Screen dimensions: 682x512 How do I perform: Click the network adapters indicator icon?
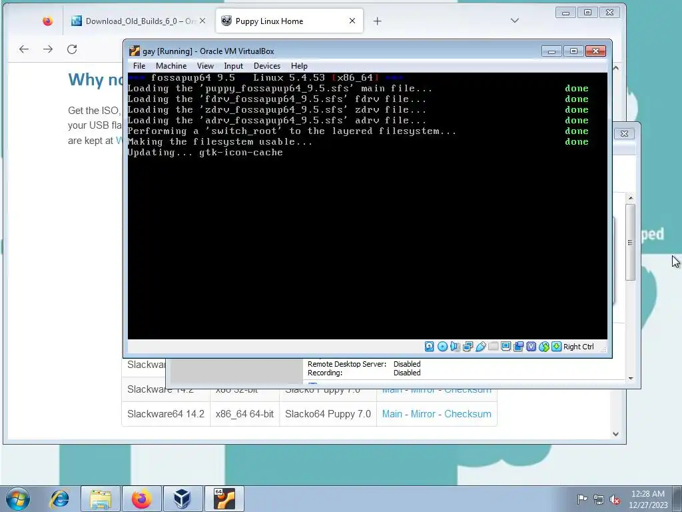tap(468, 347)
